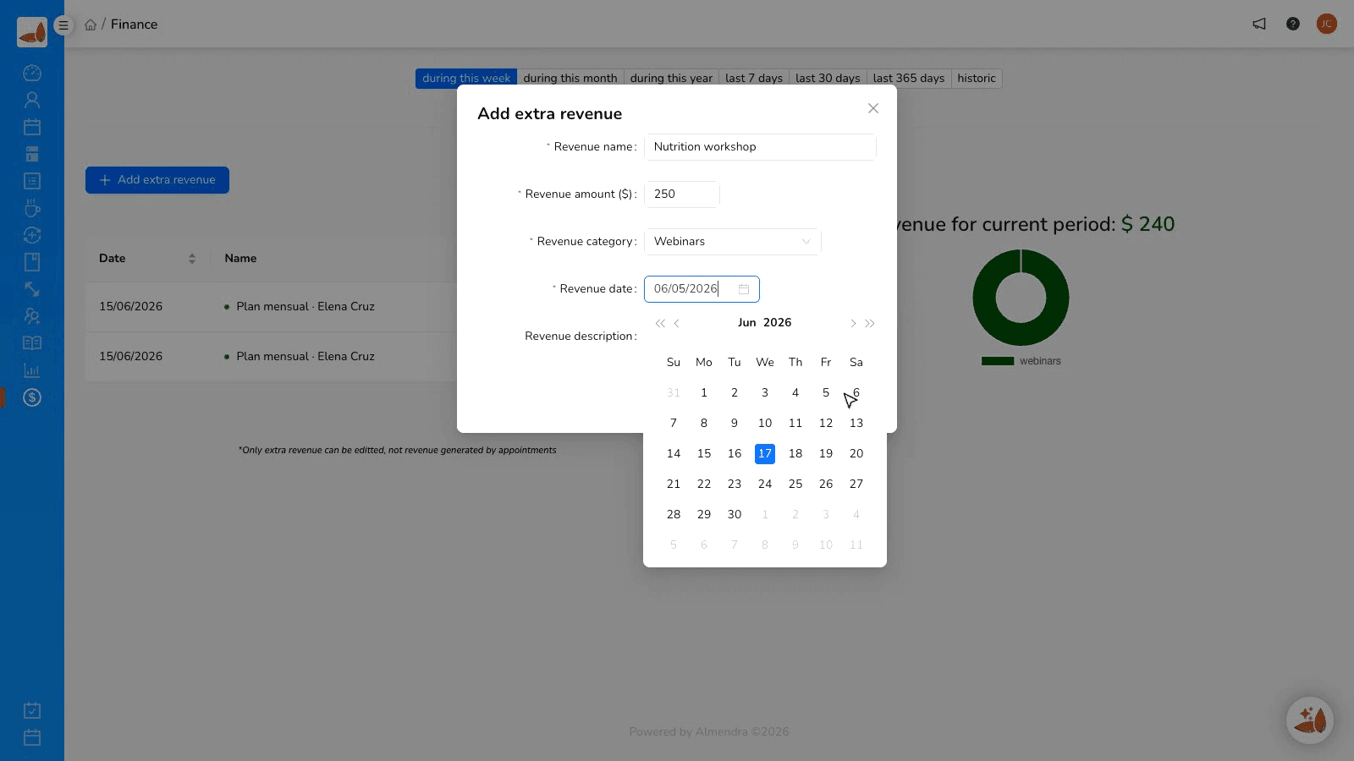This screenshot has width=1354, height=761.
Task: Open the Almendra assistant chat bubble
Action: coord(1310,720)
